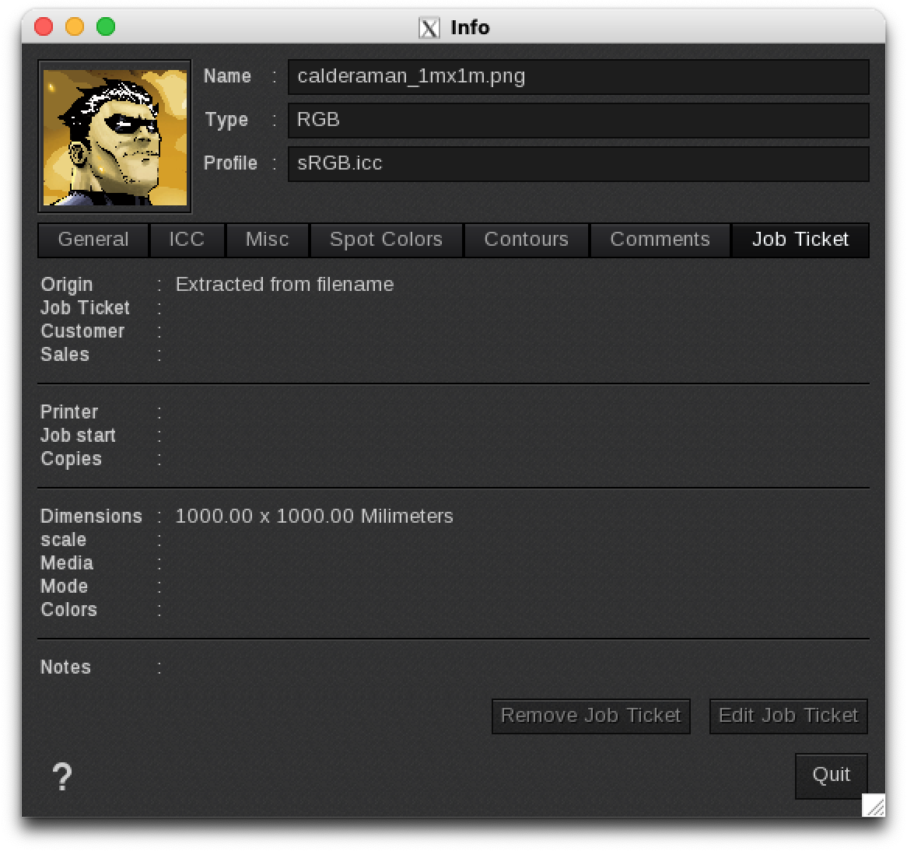Select the Misc tab

coord(267,240)
